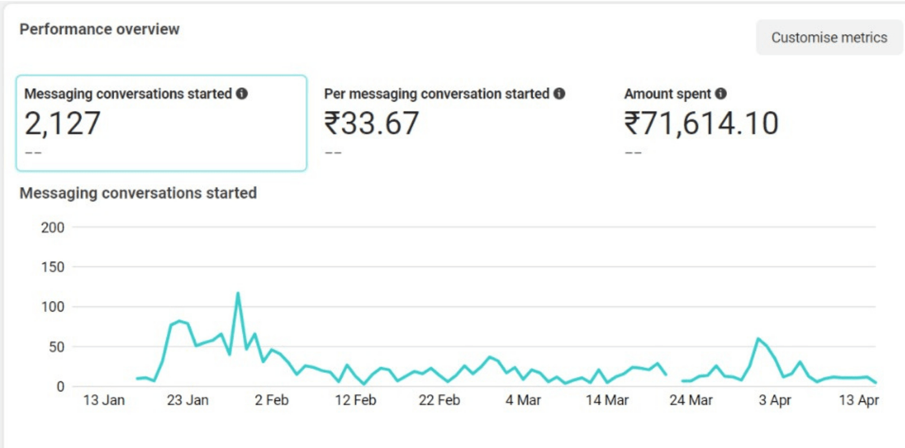Click the ₹71,614.10 amount spent value
The width and height of the screenshot is (905, 448).
coord(701,123)
